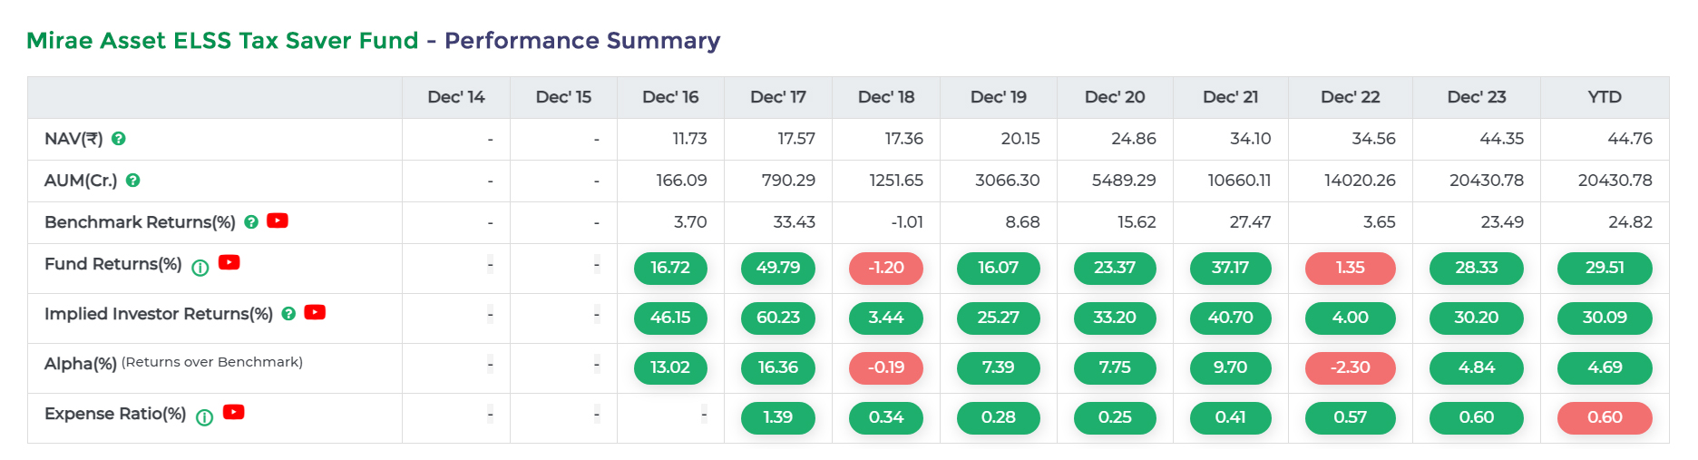
Task: Click the green 49.79 Fund Returns badge
Action: (777, 268)
